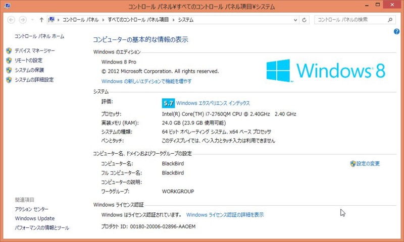Open コントロール パネル ホーム
Viewport: 404px width, 242px height.
(39, 36)
